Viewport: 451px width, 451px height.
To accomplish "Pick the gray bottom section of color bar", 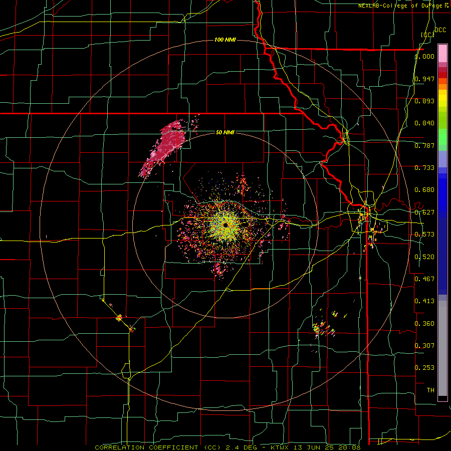I will (442, 348).
